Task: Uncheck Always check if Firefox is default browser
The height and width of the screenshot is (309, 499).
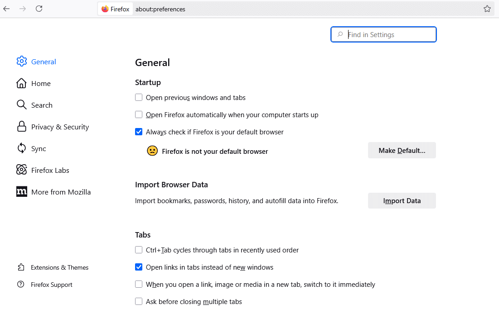Action: 139,132
